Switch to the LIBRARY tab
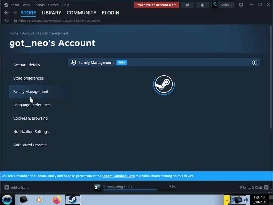 coord(51,13)
